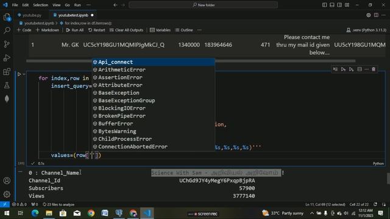Pick BufferError from the suggestion list
The image size is (390, 219).
154,123
